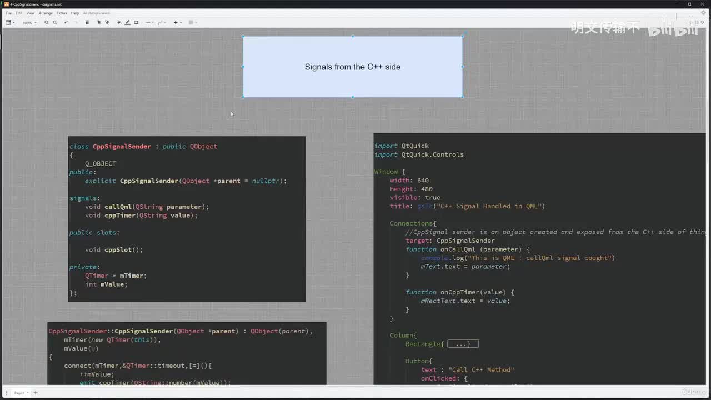Click the Undo icon
Viewport: 711px width, 400px height.
pos(67,23)
